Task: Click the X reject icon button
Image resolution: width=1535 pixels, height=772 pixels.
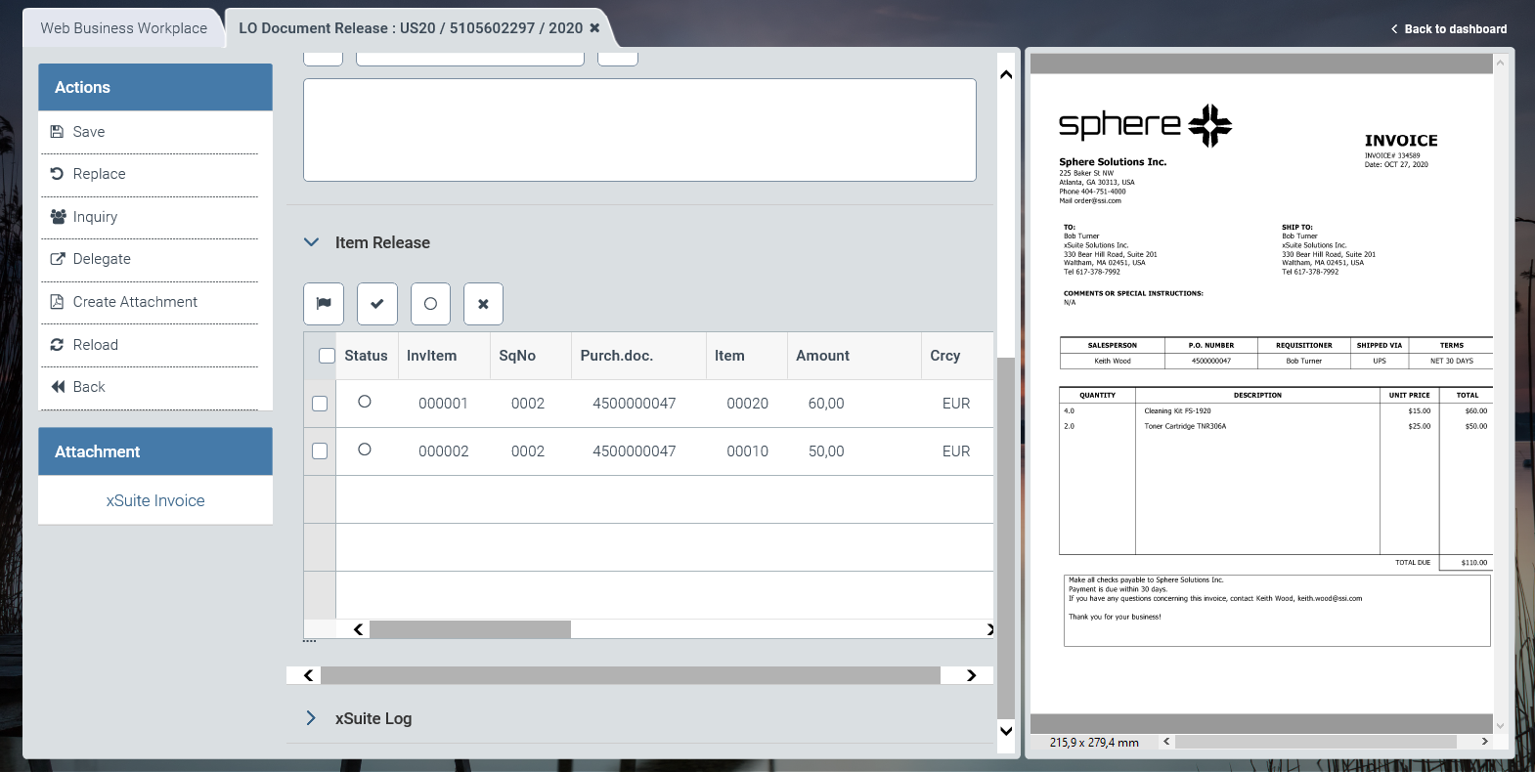Action: click(x=483, y=304)
